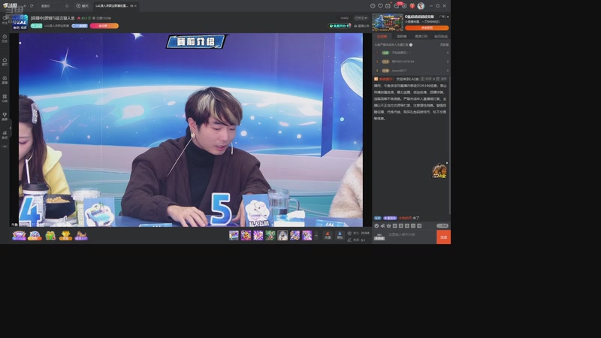Click the second activity icon bottom-left
The image size is (601, 338).
click(35, 235)
